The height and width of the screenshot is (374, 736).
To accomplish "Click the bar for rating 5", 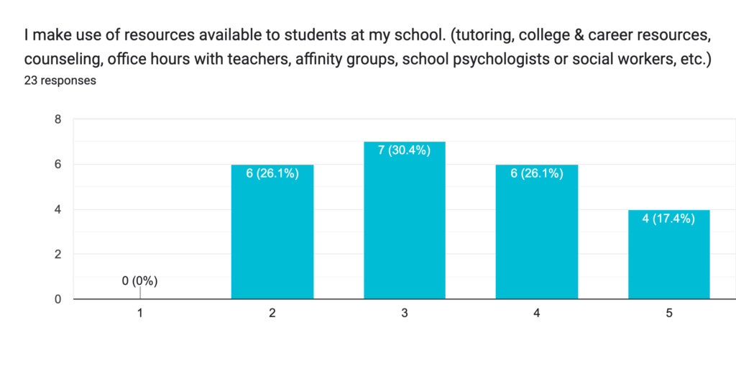I will pos(668,259).
